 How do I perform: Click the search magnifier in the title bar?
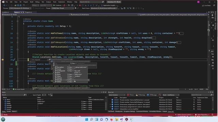[x=103, y=2]
